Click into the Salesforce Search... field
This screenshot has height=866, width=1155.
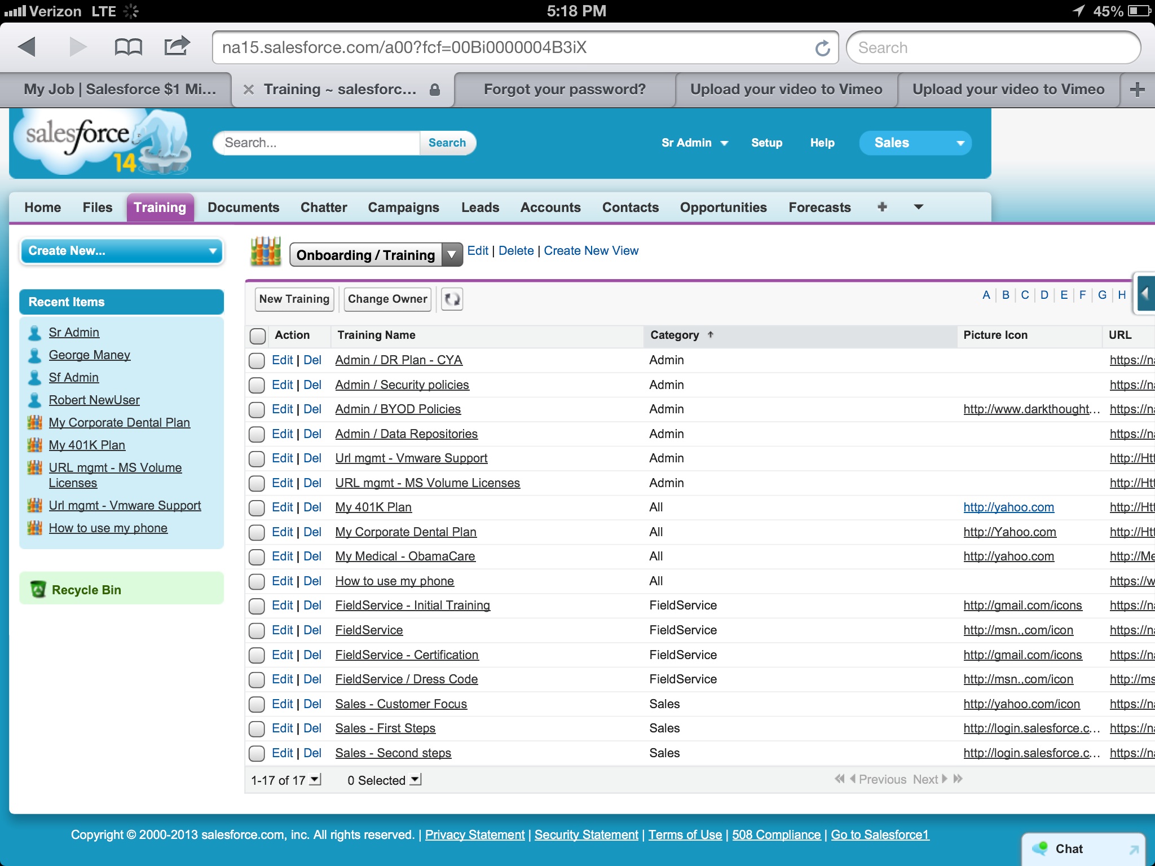(x=317, y=143)
